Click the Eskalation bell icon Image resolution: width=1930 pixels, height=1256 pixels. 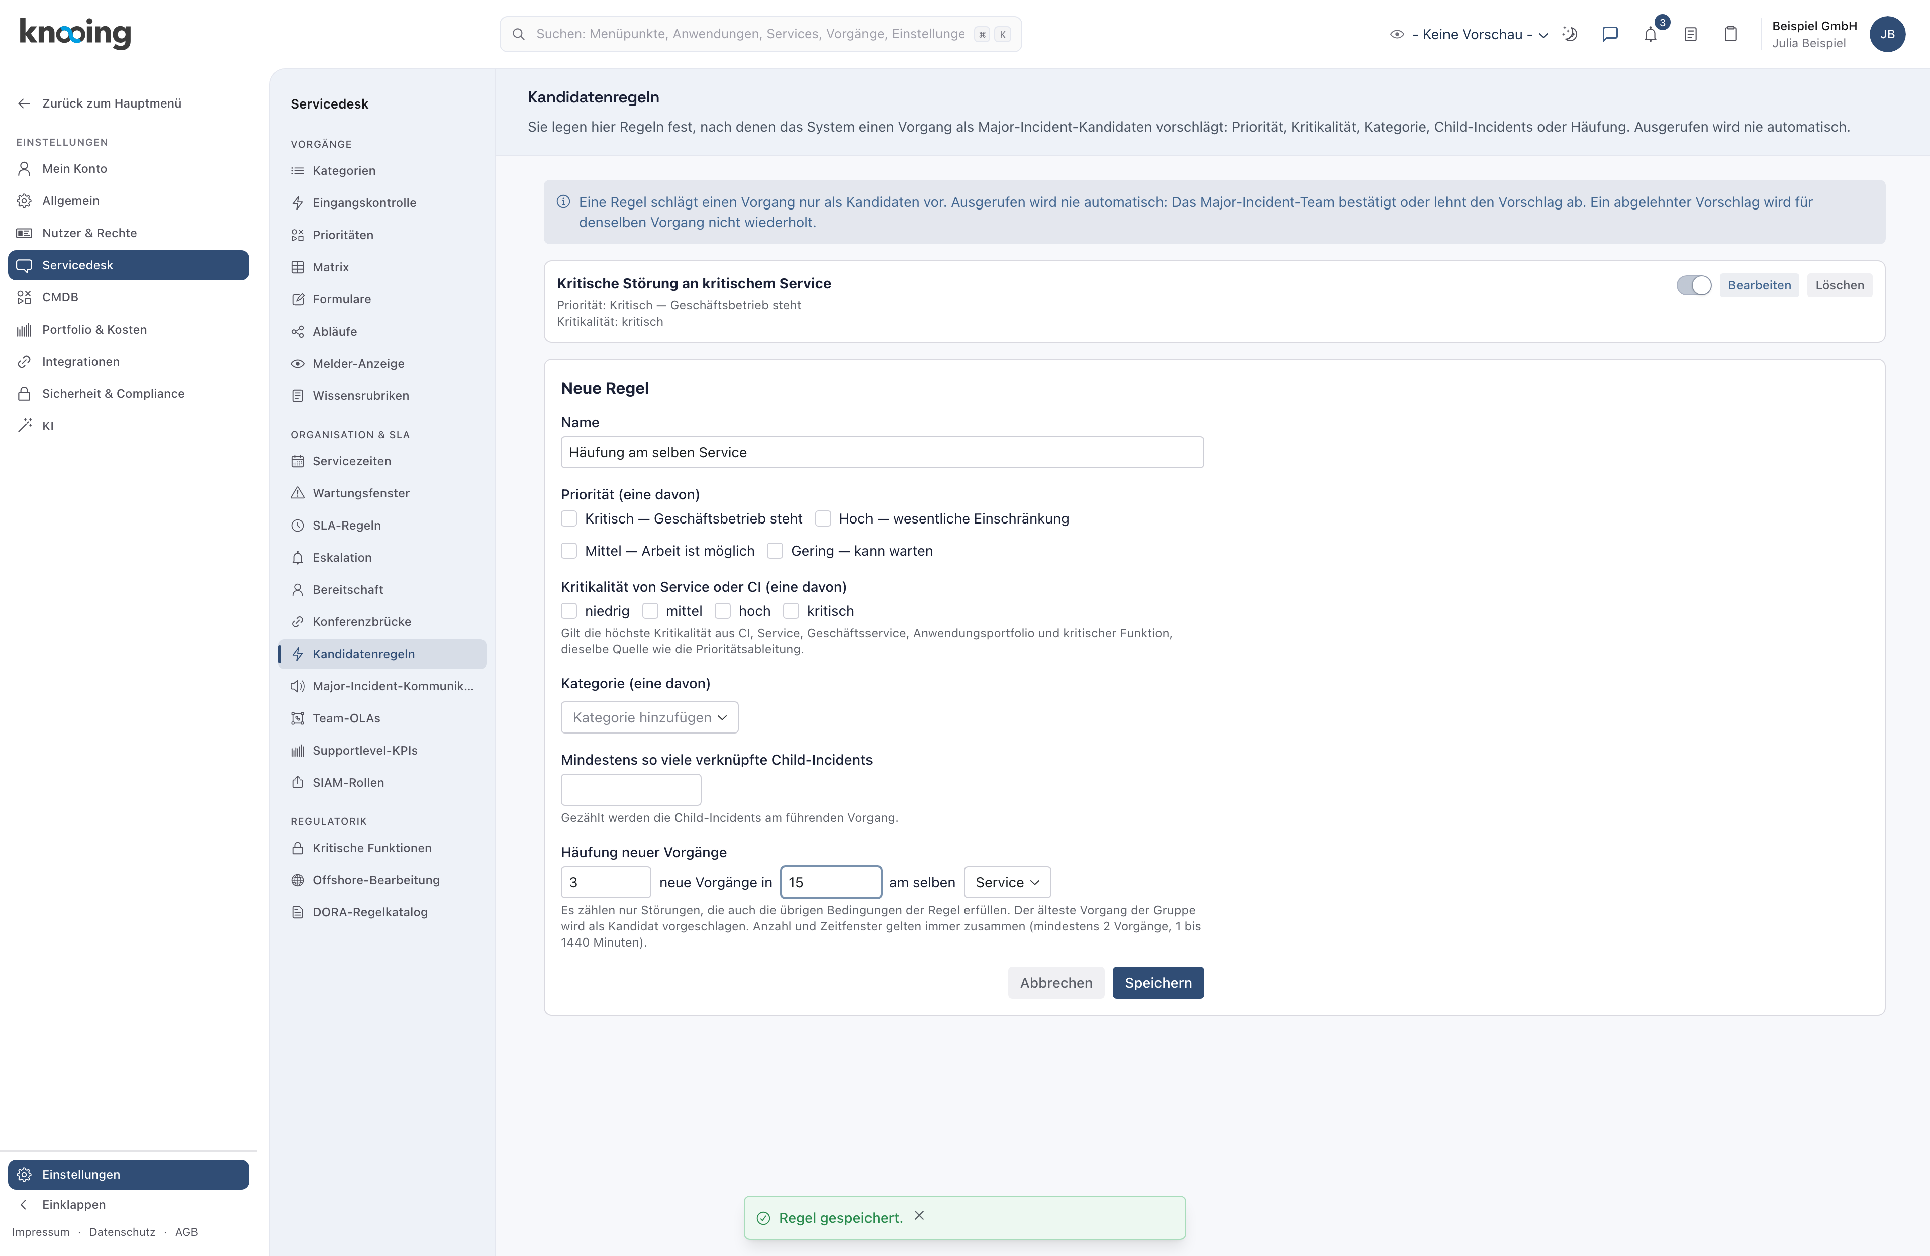click(298, 557)
